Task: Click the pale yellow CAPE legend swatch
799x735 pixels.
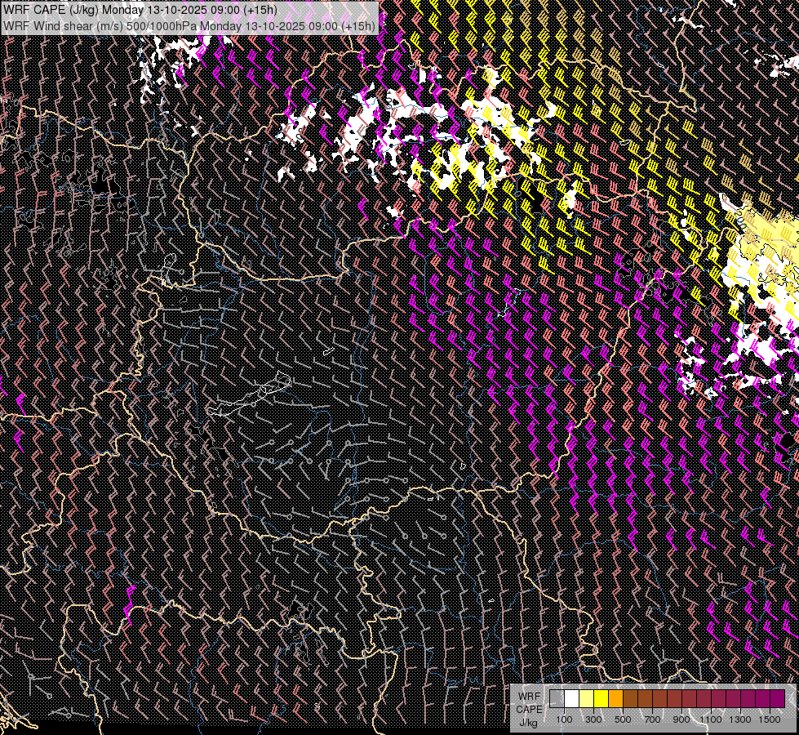Action: click(x=586, y=698)
